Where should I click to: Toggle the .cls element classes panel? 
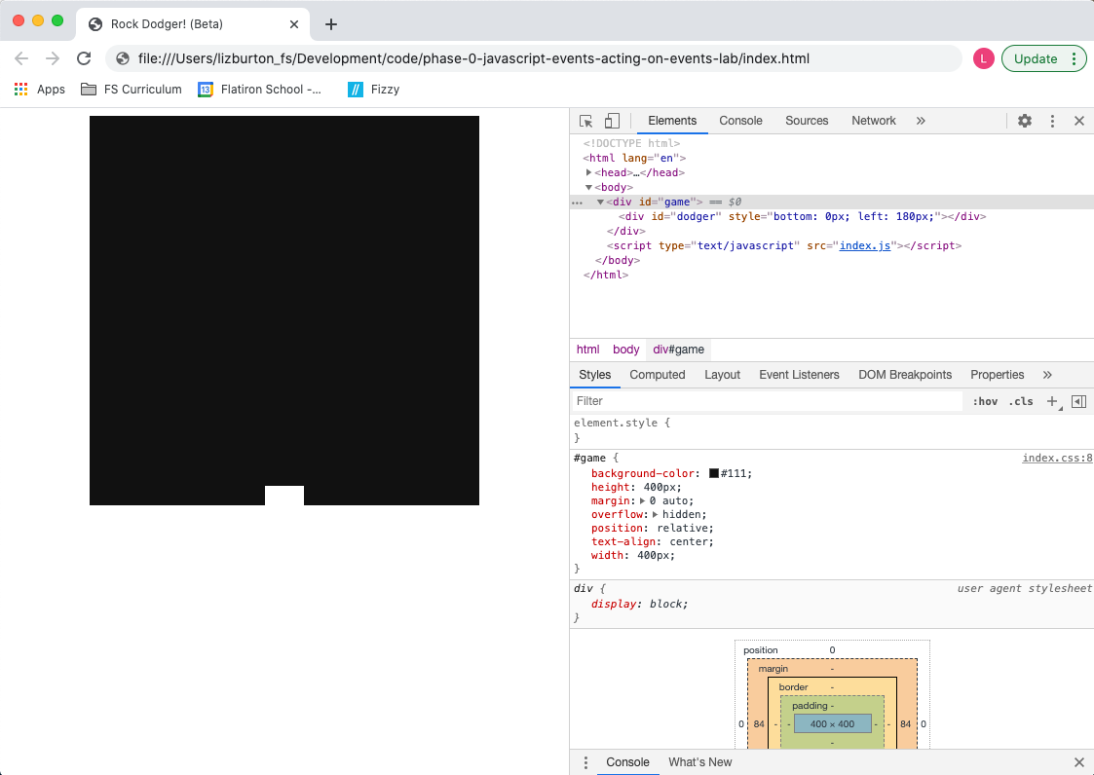1020,401
